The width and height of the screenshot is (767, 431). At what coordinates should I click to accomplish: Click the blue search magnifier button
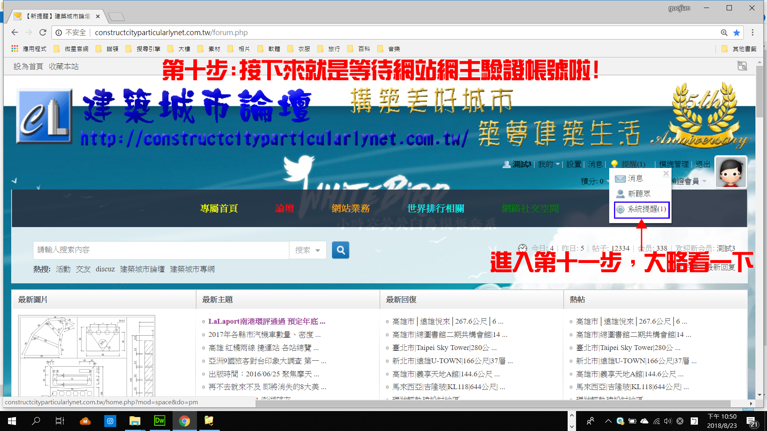[x=340, y=250]
